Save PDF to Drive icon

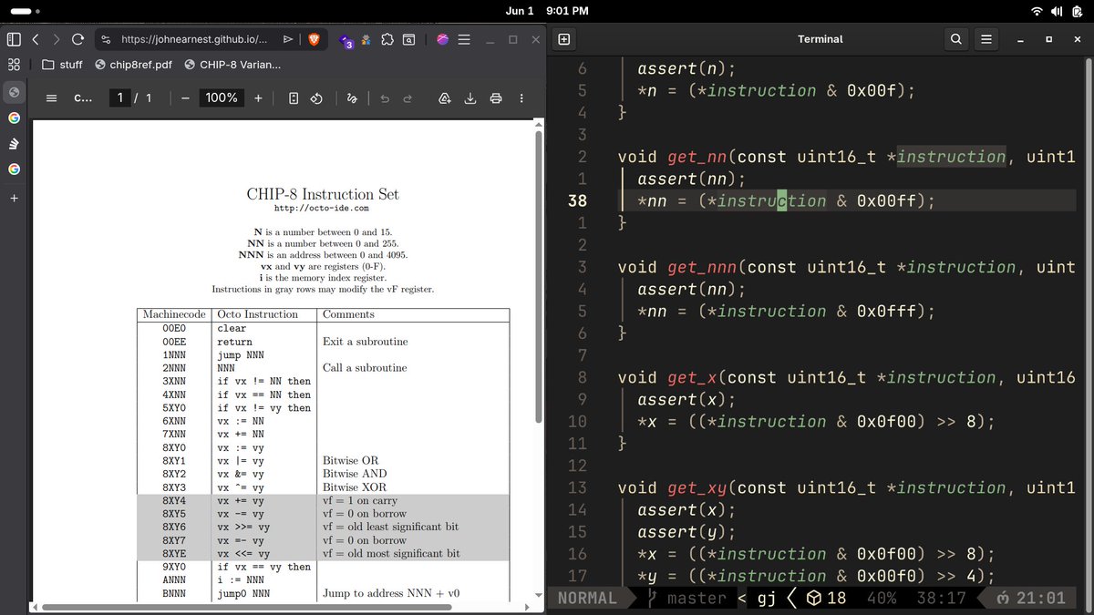(445, 98)
